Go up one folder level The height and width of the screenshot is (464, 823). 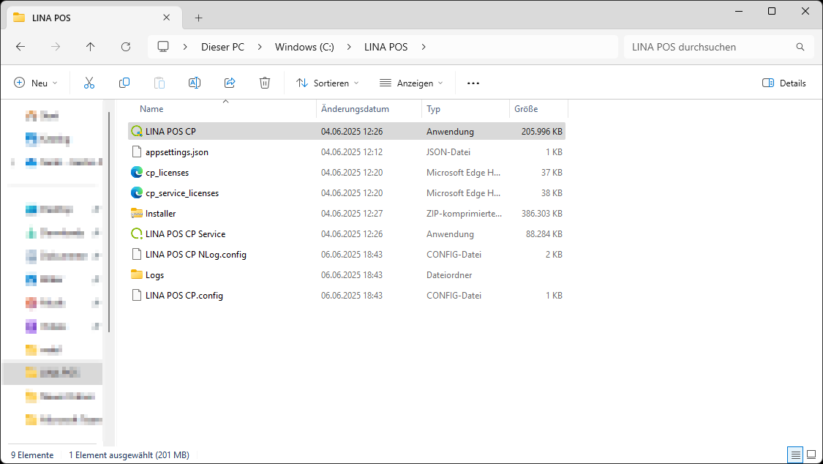click(90, 47)
